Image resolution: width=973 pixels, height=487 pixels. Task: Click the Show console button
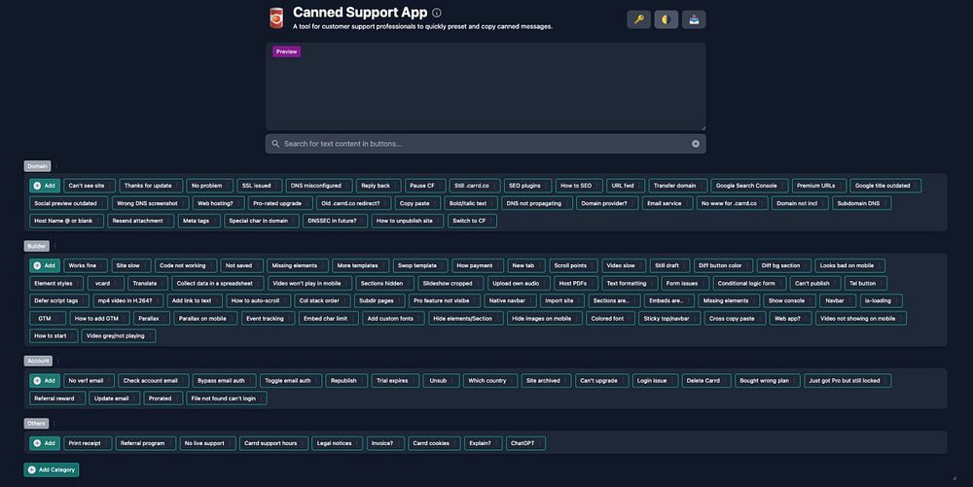point(790,300)
